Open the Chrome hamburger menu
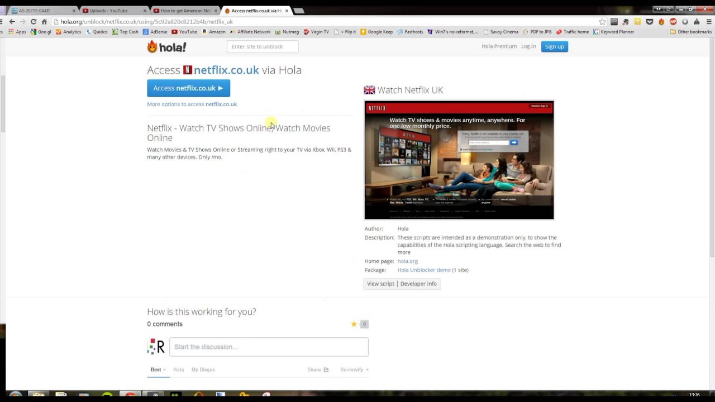Image resolution: width=715 pixels, height=402 pixels. click(709, 22)
